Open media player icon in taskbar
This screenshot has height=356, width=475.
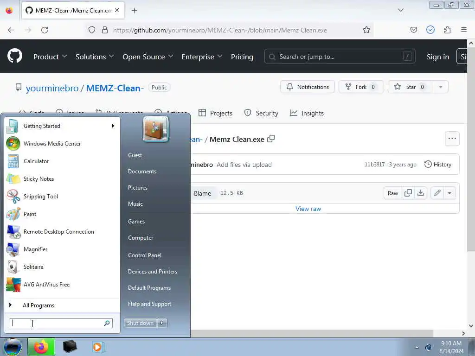tap(97, 347)
